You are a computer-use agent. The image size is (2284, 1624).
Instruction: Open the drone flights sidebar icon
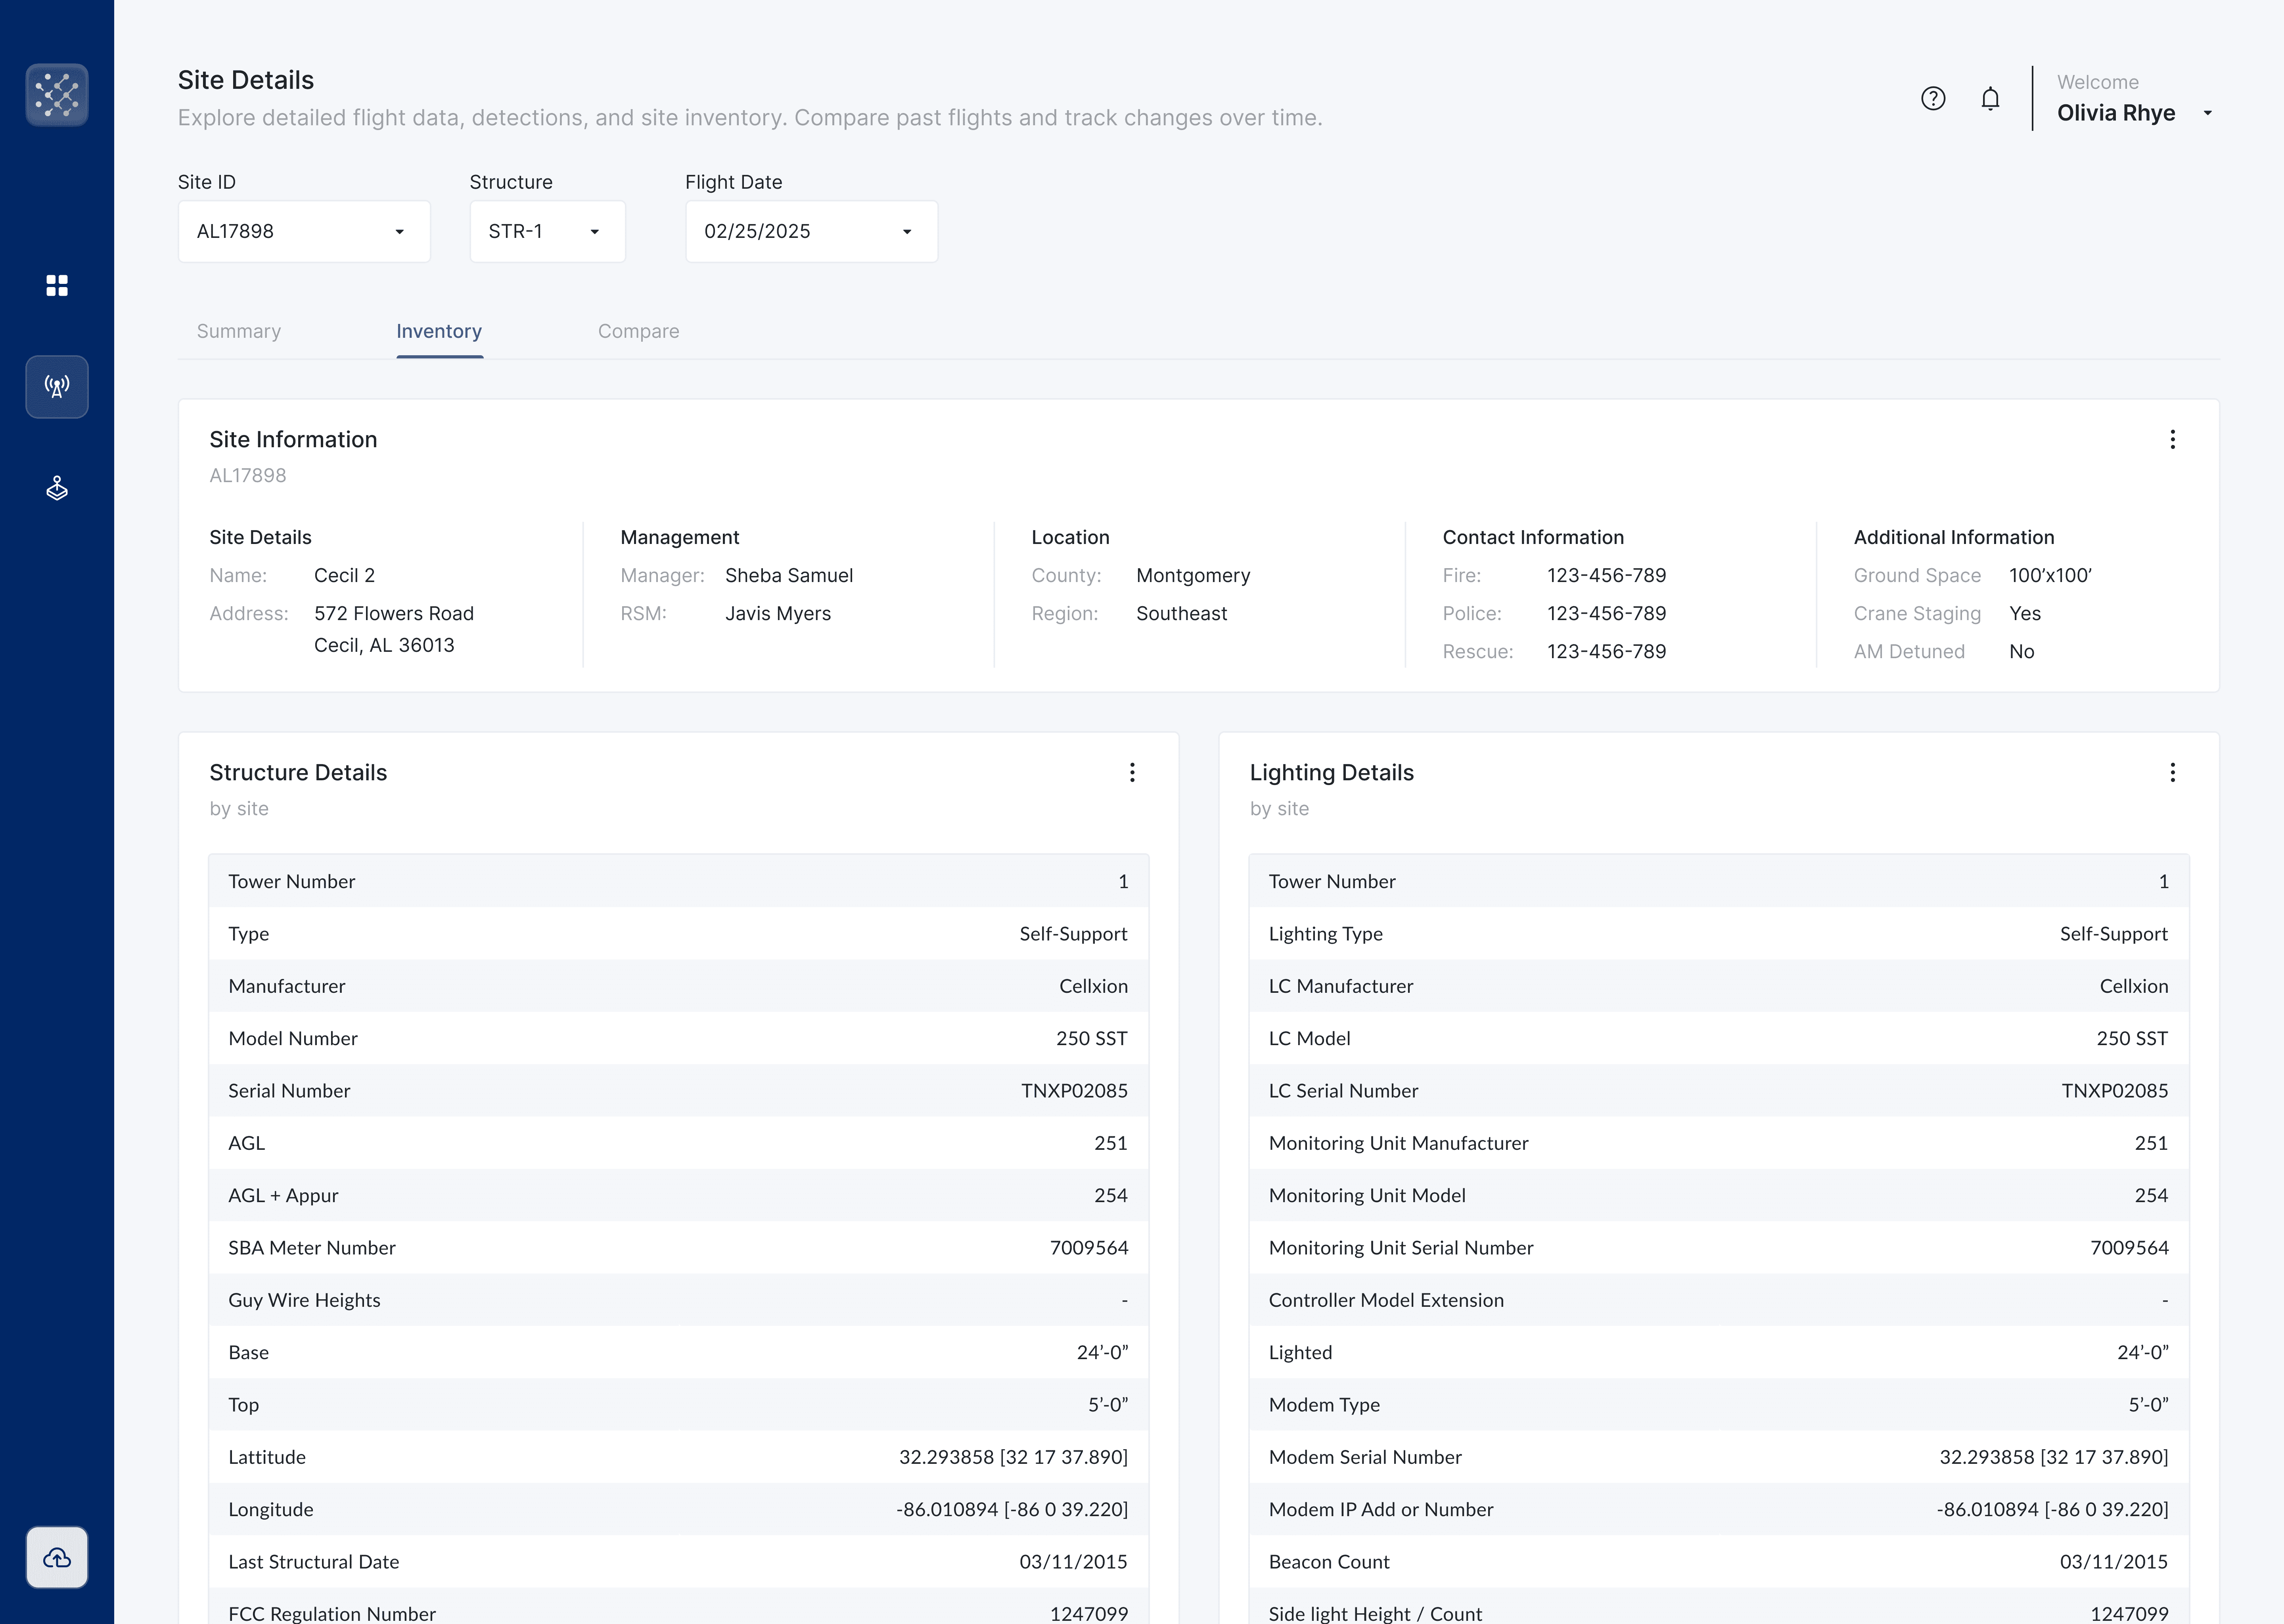pos(57,488)
